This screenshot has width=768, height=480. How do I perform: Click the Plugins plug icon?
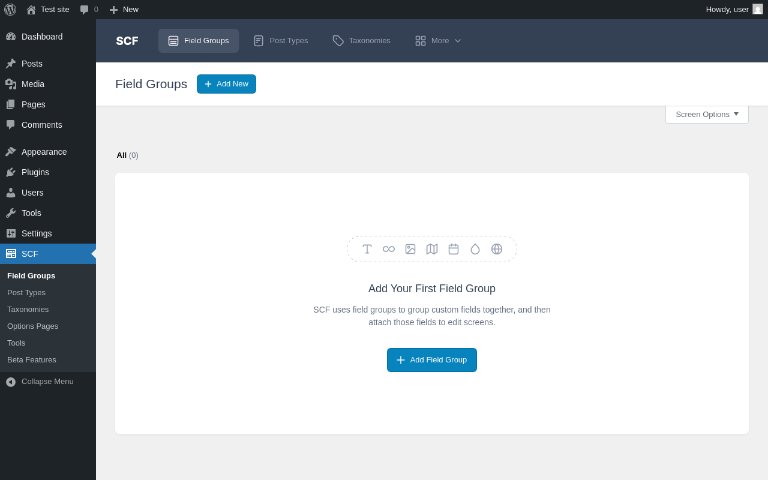point(11,172)
